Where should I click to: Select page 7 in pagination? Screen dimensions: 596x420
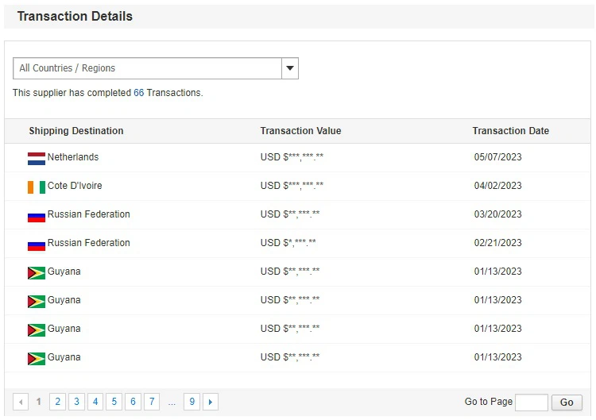[151, 402]
